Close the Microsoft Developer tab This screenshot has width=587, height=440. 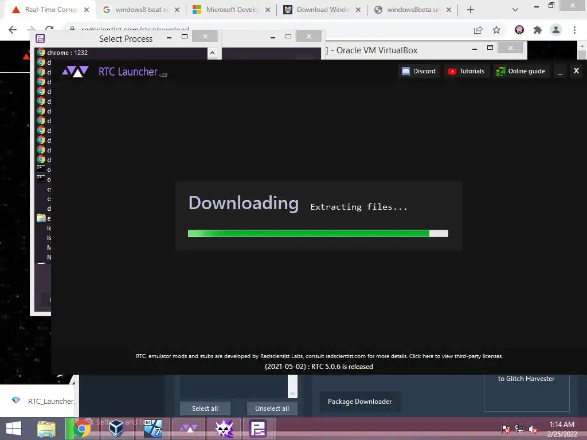(x=268, y=10)
